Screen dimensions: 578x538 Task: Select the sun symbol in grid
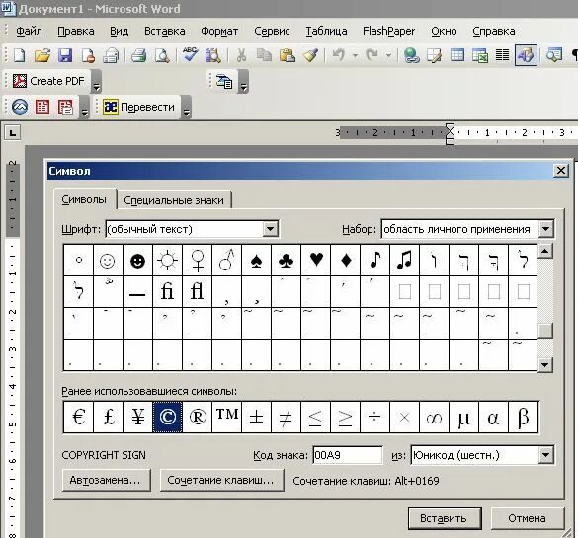pos(167,261)
